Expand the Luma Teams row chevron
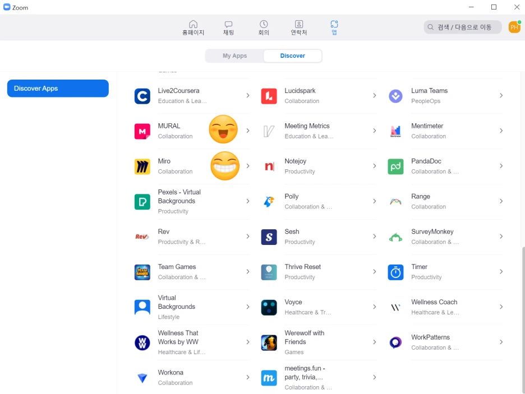 pos(501,95)
